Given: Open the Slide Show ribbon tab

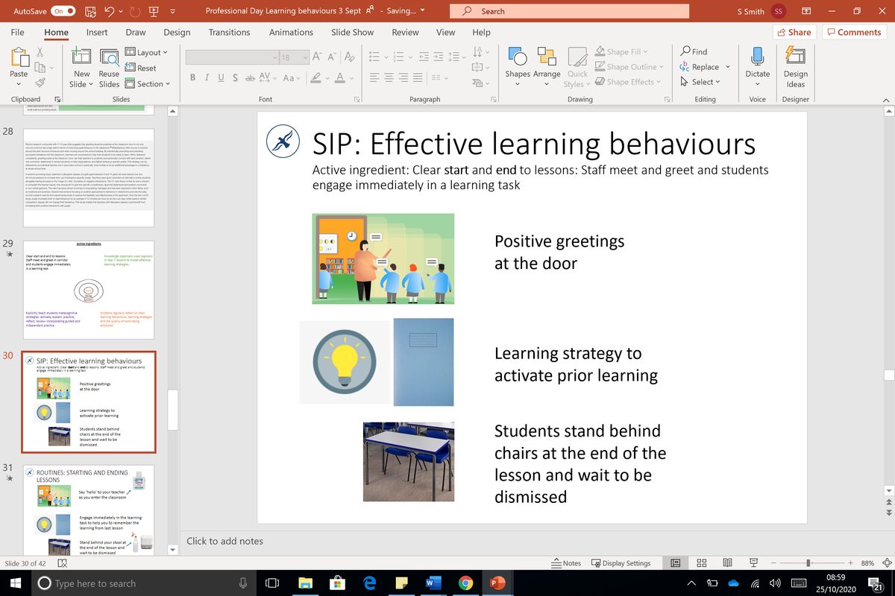Looking at the screenshot, I should 352,32.
